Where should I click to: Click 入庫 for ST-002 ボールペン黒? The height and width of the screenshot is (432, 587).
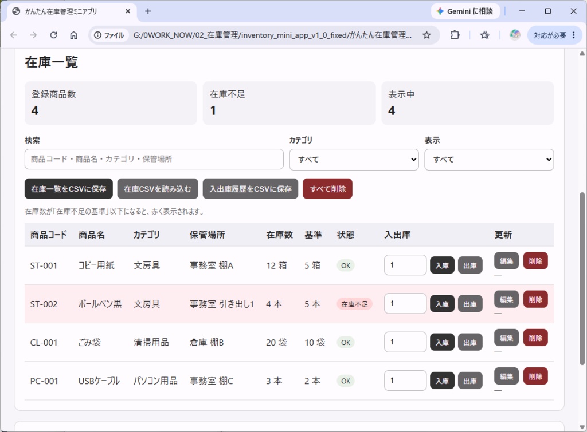coord(442,304)
